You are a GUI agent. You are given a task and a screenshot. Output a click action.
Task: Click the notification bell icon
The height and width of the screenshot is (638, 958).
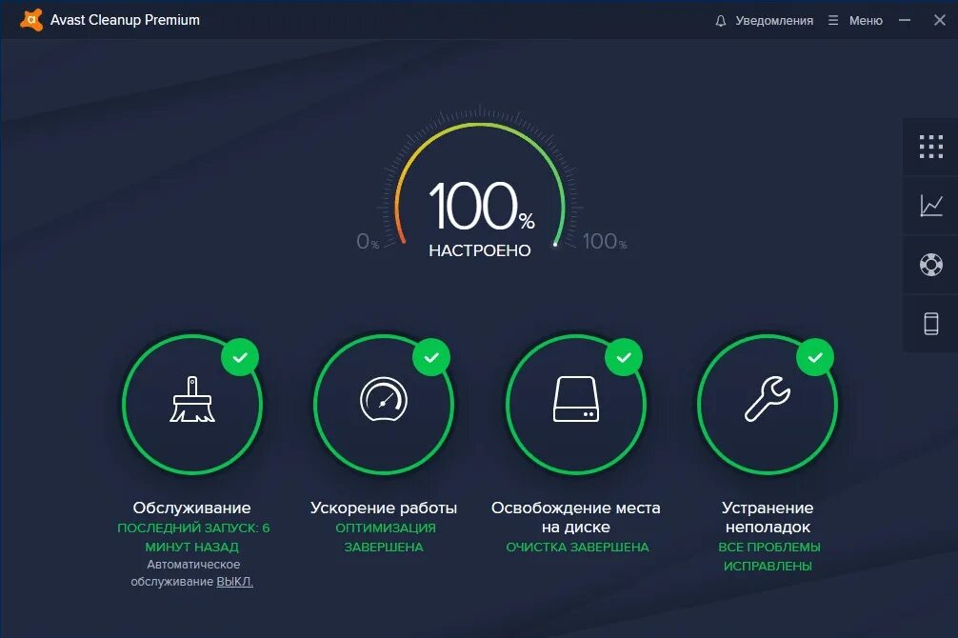(720, 19)
